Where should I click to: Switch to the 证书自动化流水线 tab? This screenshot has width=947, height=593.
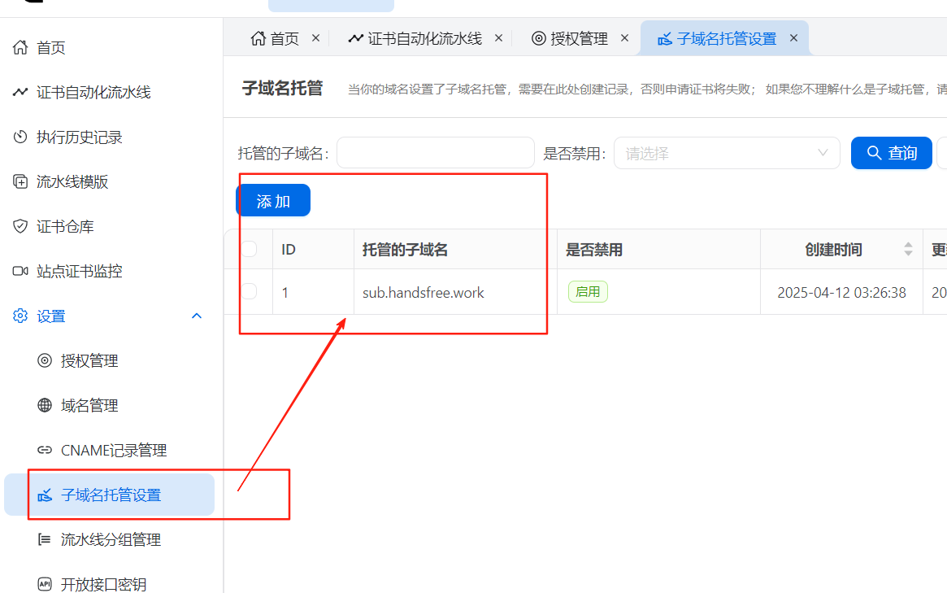click(x=424, y=38)
